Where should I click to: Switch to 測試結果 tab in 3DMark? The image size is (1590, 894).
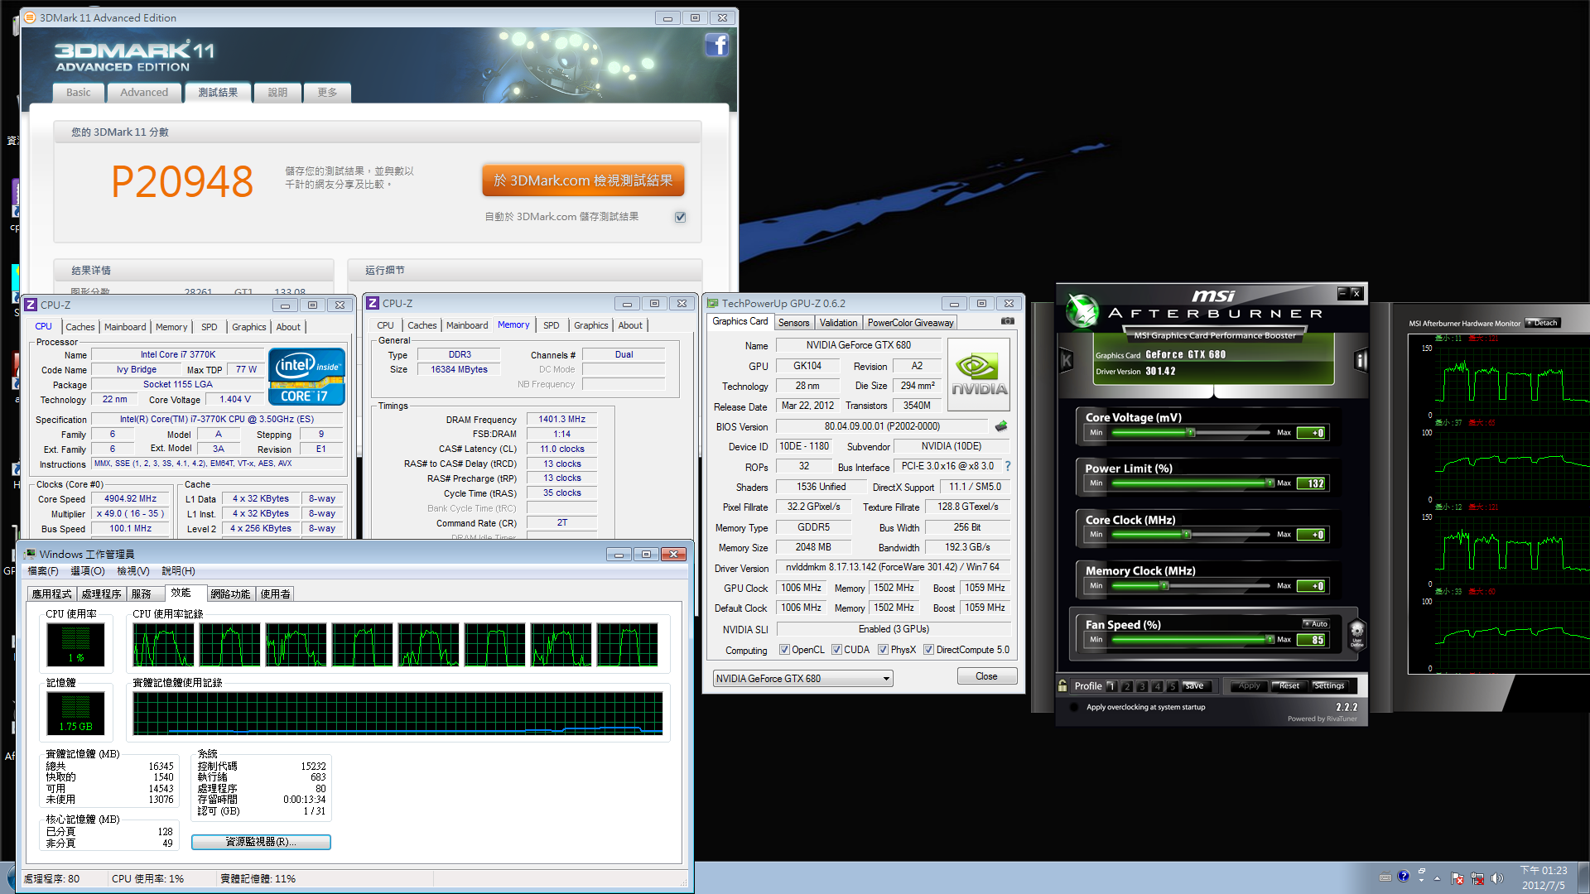[x=218, y=93]
